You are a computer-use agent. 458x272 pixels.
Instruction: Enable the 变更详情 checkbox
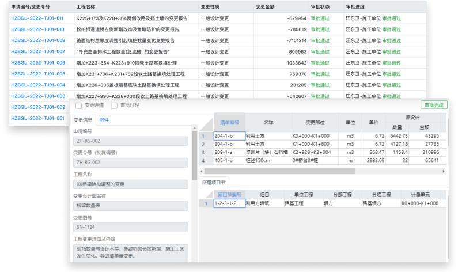[78, 105]
